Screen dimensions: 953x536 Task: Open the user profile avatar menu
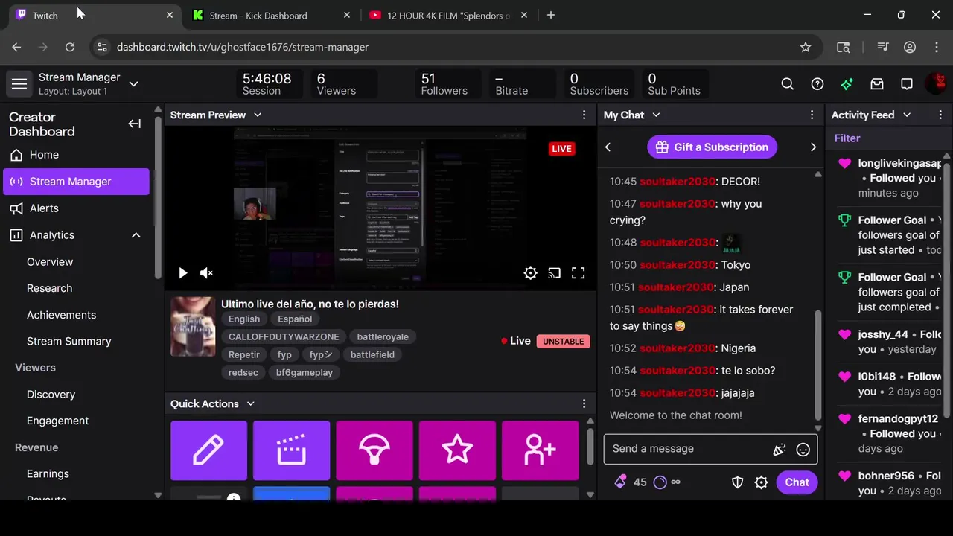937,83
